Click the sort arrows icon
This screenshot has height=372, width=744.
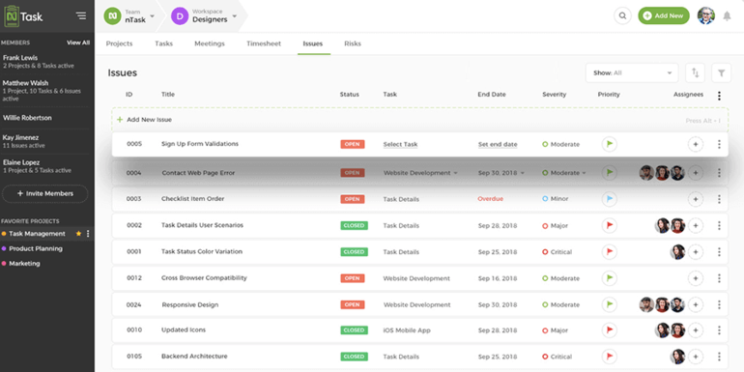(x=695, y=73)
